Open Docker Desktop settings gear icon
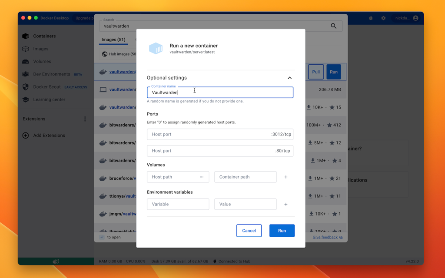The height and width of the screenshot is (278, 445). [x=383, y=18]
